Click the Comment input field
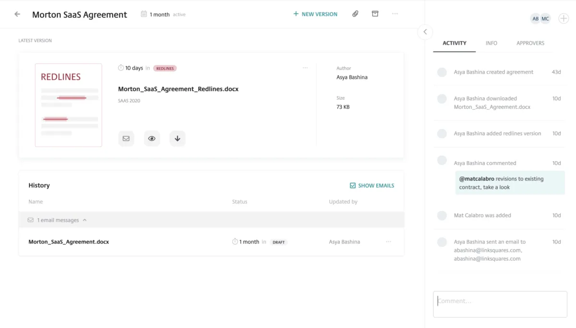Viewport: 576px width, 328px height. [500, 304]
